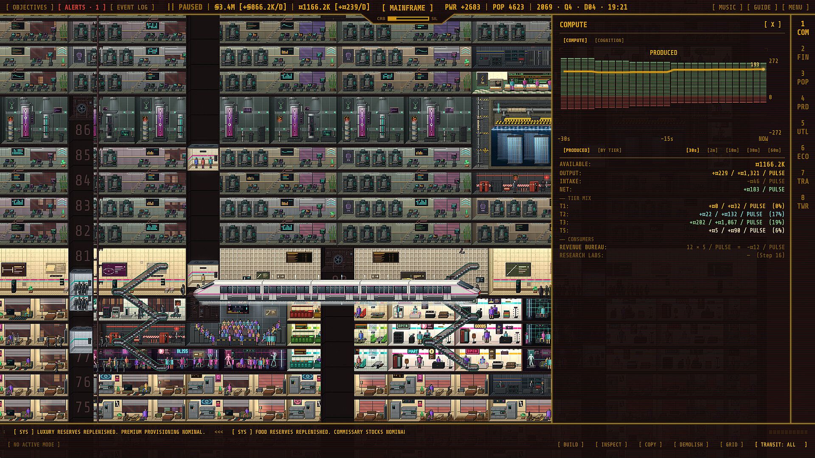Set chart range to 60m
The height and width of the screenshot is (458, 815).
pyautogui.click(x=775, y=150)
